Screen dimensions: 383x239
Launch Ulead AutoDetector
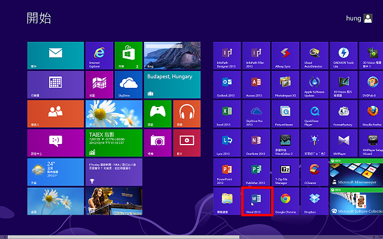click(x=315, y=56)
